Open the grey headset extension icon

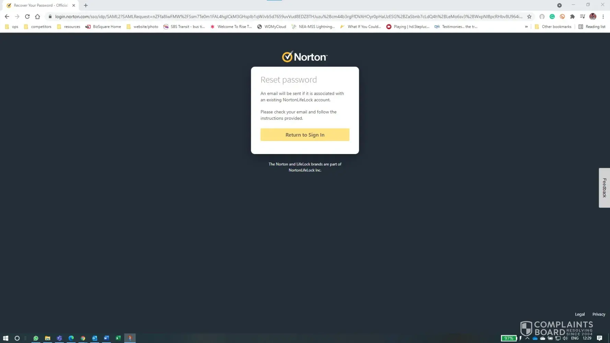[542, 16]
